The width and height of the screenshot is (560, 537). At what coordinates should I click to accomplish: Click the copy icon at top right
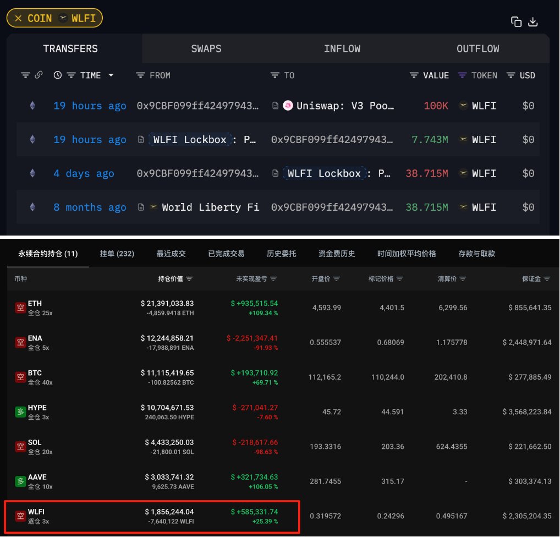[x=516, y=22]
